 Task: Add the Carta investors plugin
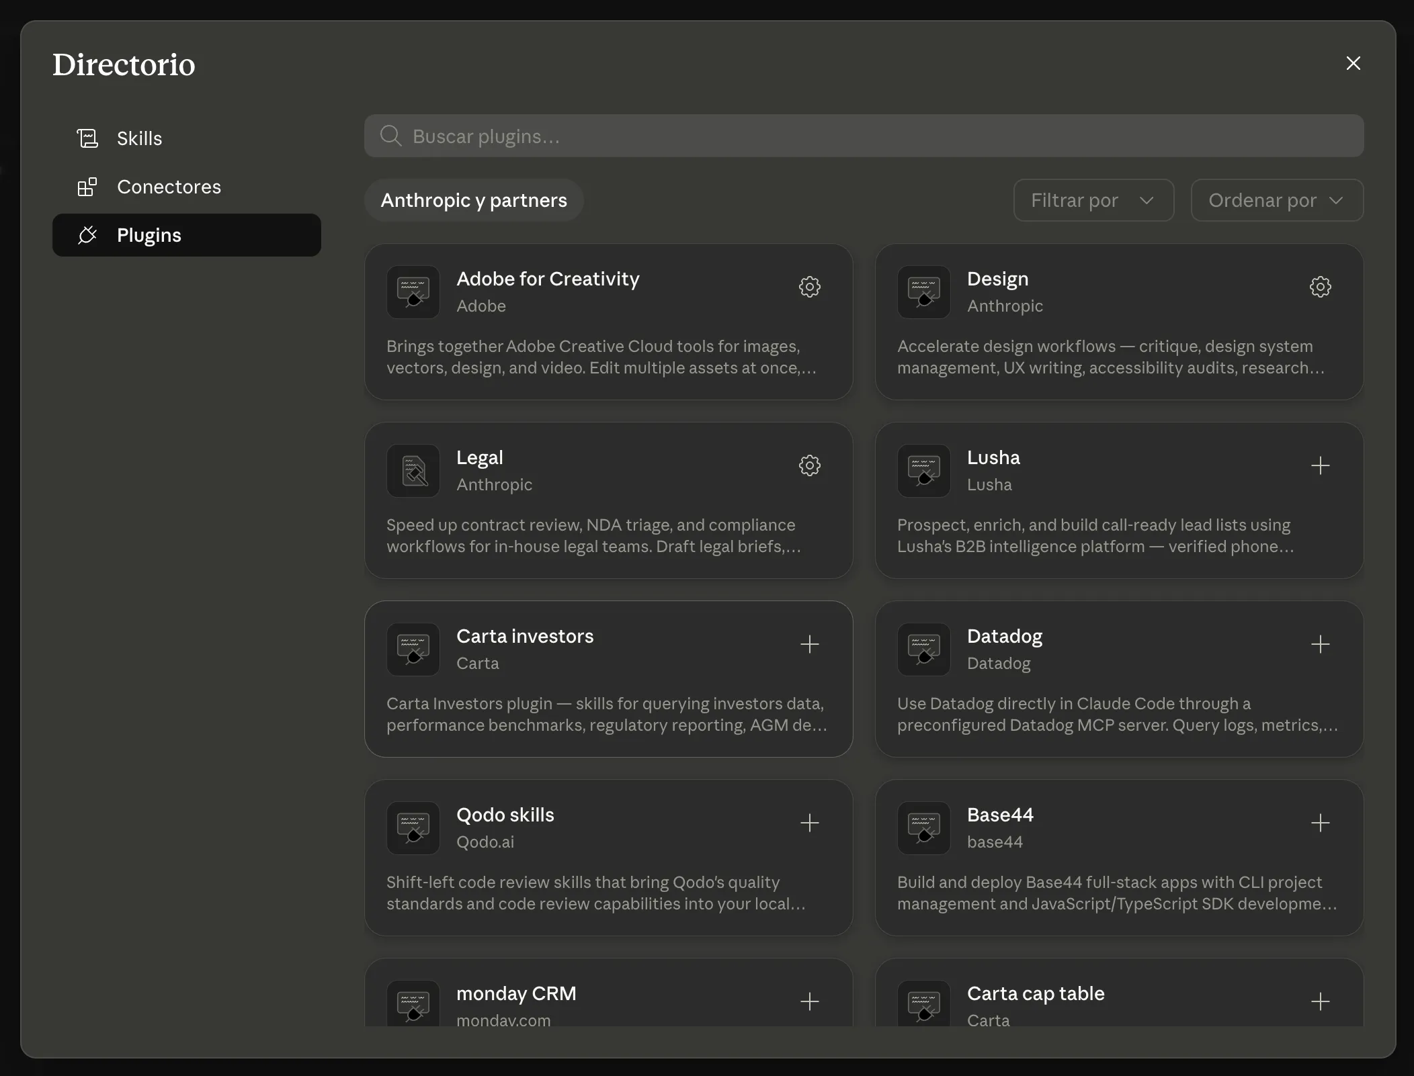(809, 644)
